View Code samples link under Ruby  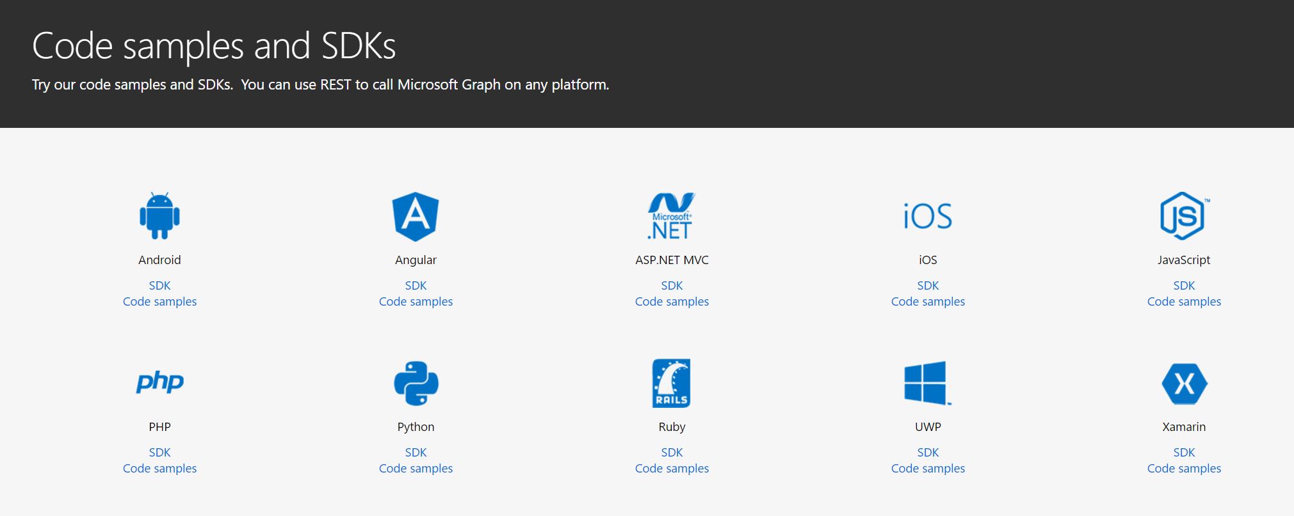click(672, 469)
